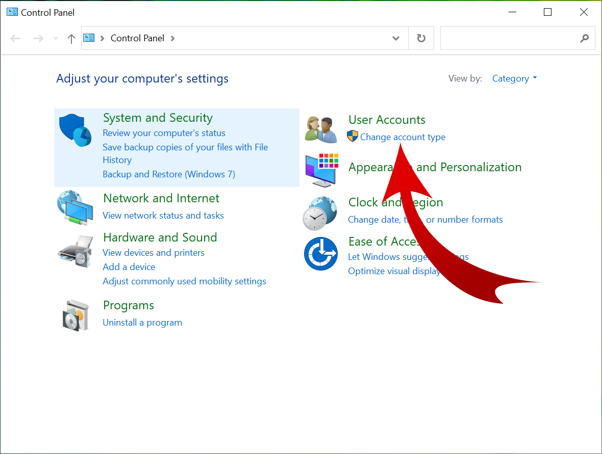
Task: Open Review your computer's status
Action: (x=164, y=133)
